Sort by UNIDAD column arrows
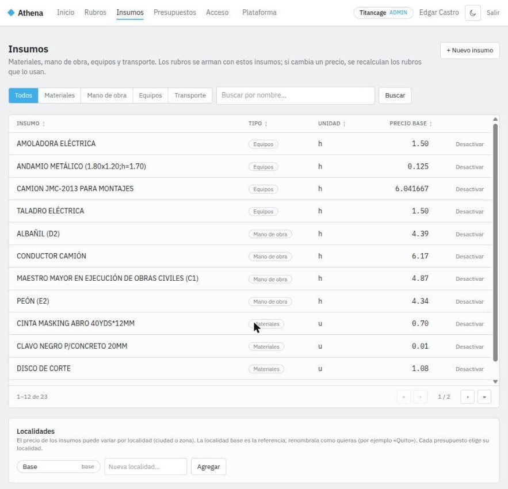508x489 pixels. pyautogui.click(x=344, y=124)
